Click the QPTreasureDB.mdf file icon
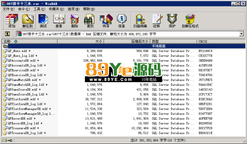 tap(5, 128)
